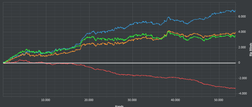Click the red line's final endpoint
The height and width of the screenshot is (107, 252).
tap(235, 88)
